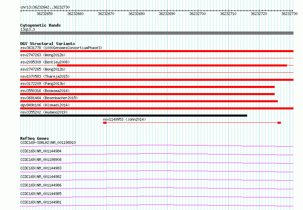This screenshot has height=210, width=303.
Task: Open CCDC169-SOHLH2|NM_001198910 gene label
Action: click(x=48, y=142)
